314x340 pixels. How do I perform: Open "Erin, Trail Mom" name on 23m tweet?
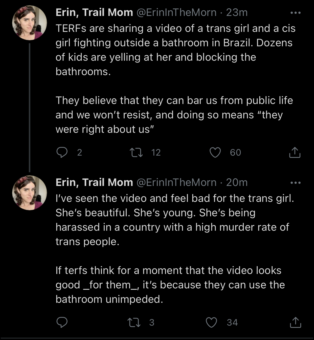(x=94, y=12)
